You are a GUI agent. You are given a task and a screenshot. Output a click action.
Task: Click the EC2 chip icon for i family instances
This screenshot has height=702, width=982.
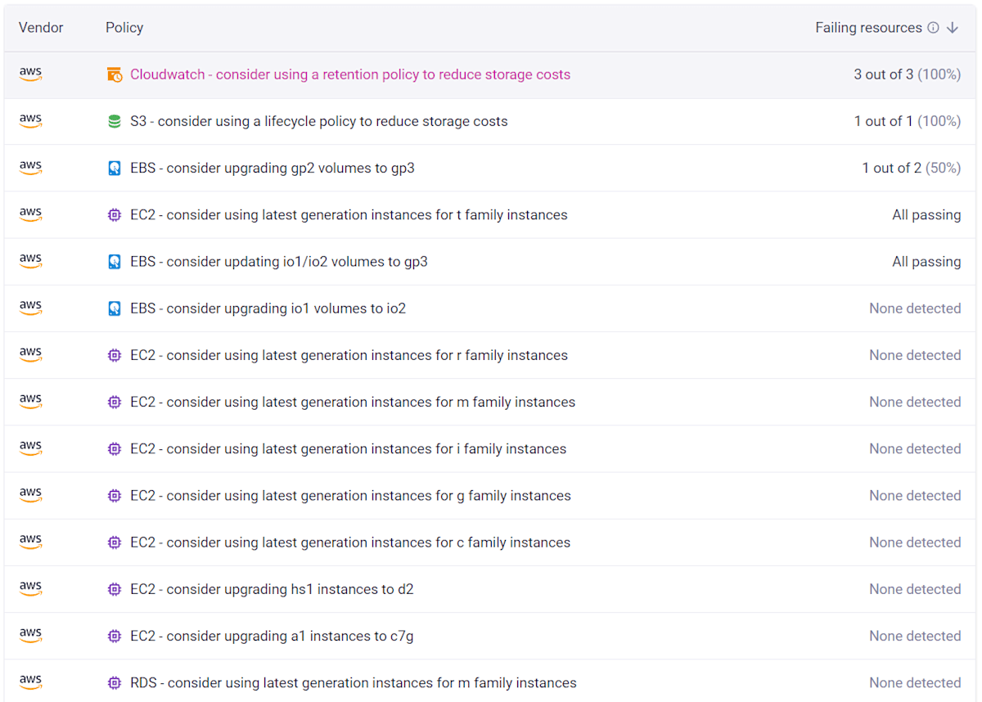115,449
